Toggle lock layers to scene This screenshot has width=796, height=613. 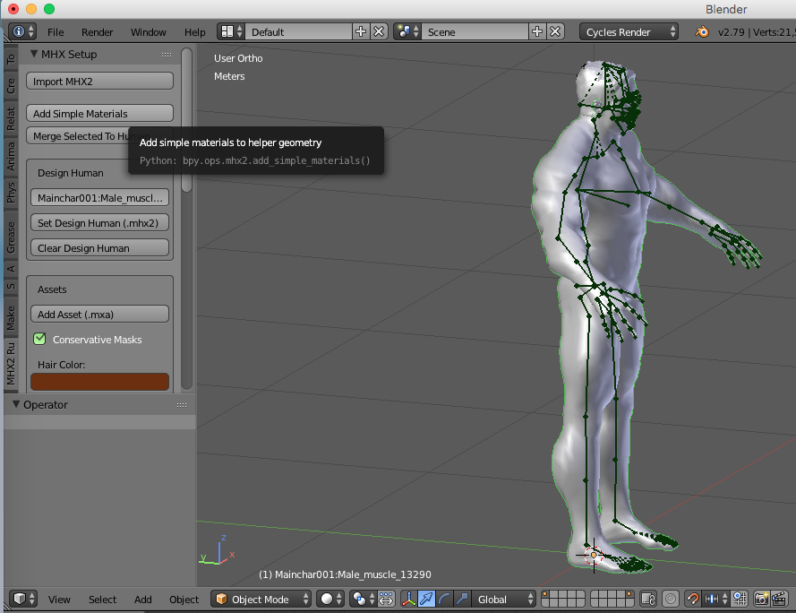point(648,599)
